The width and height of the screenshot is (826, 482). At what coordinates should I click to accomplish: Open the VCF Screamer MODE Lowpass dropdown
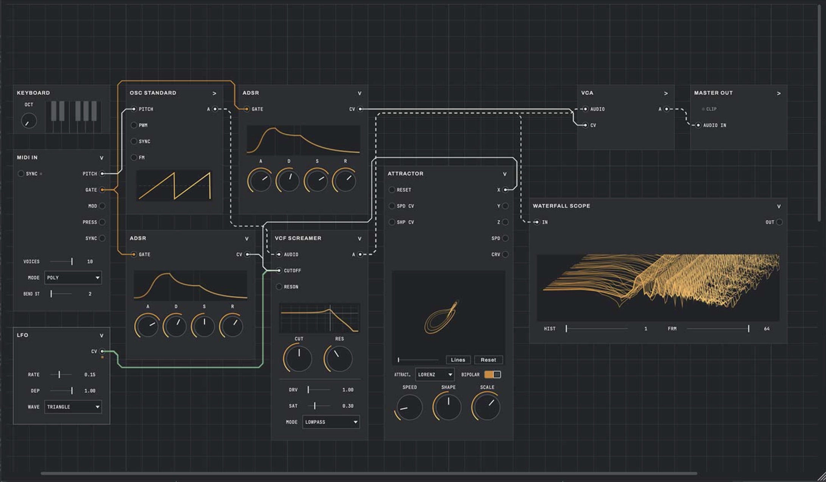point(331,422)
